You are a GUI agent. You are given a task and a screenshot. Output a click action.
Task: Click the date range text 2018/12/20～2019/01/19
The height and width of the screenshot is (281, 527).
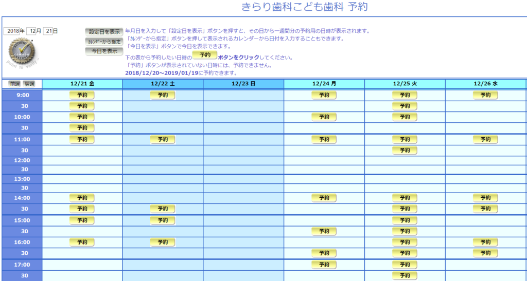tap(162, 73)
